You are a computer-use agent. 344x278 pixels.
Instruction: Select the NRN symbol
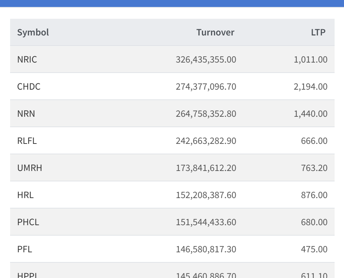26,114
